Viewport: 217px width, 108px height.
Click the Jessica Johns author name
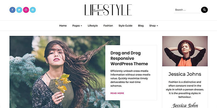tap(185, 74)
